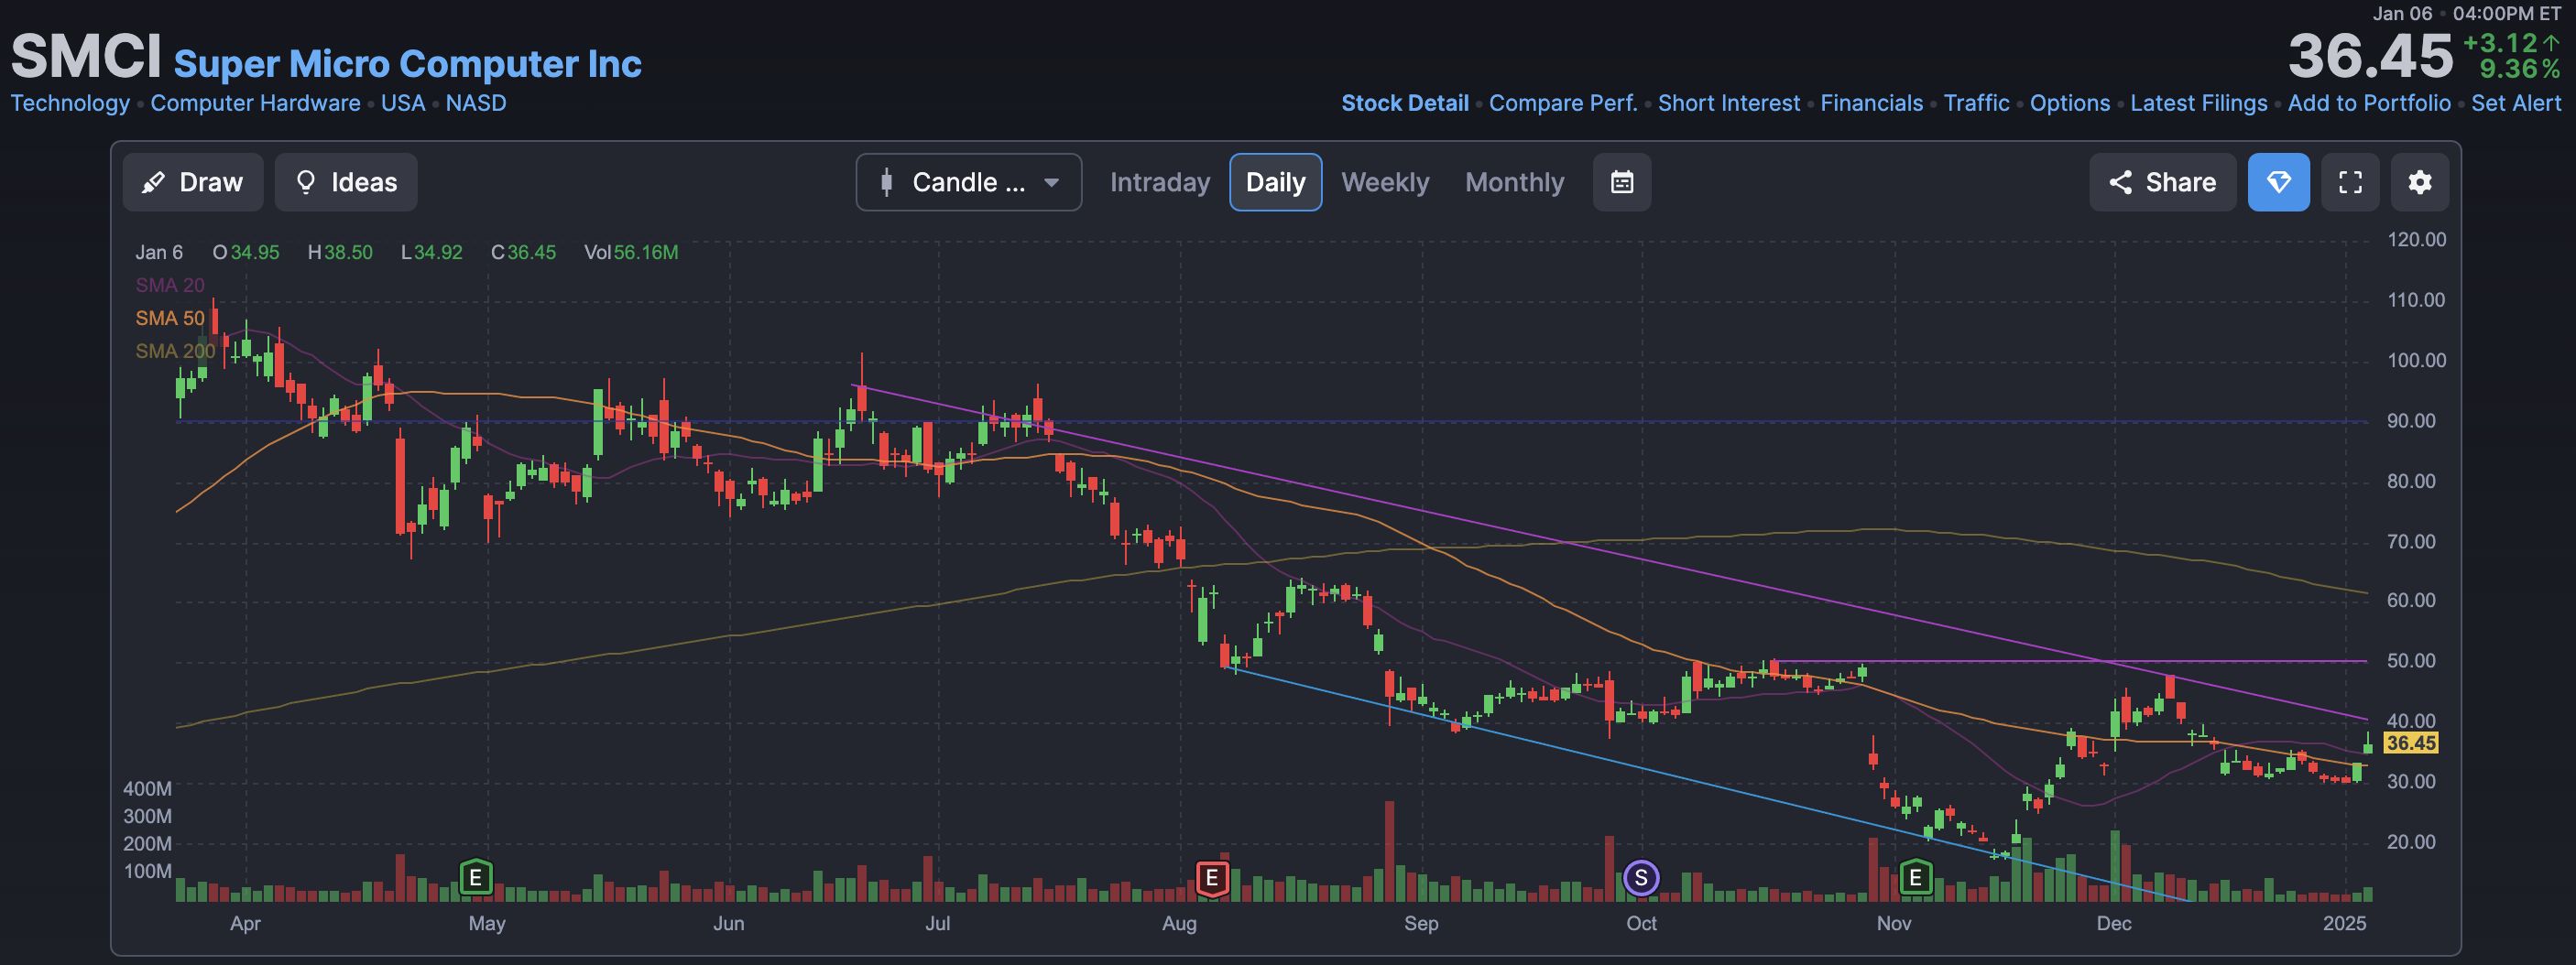2576x965 pixels.
Task: Click the Super Micro Computer Inc name
Action: [x=408, y=64]
